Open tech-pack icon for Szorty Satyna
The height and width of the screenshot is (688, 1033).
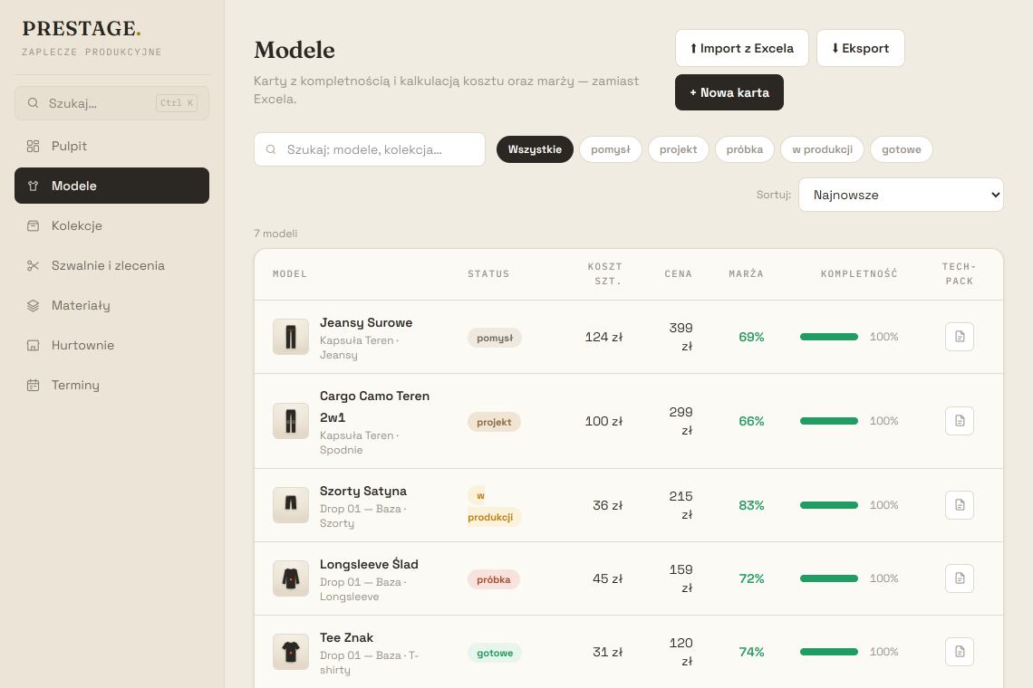point(960,505)
